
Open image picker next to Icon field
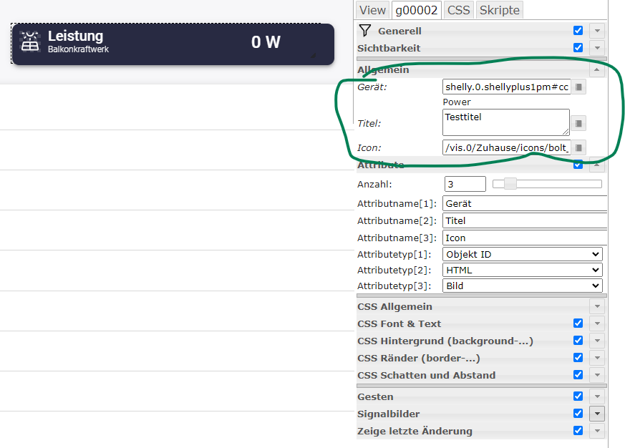pos(578,147)
